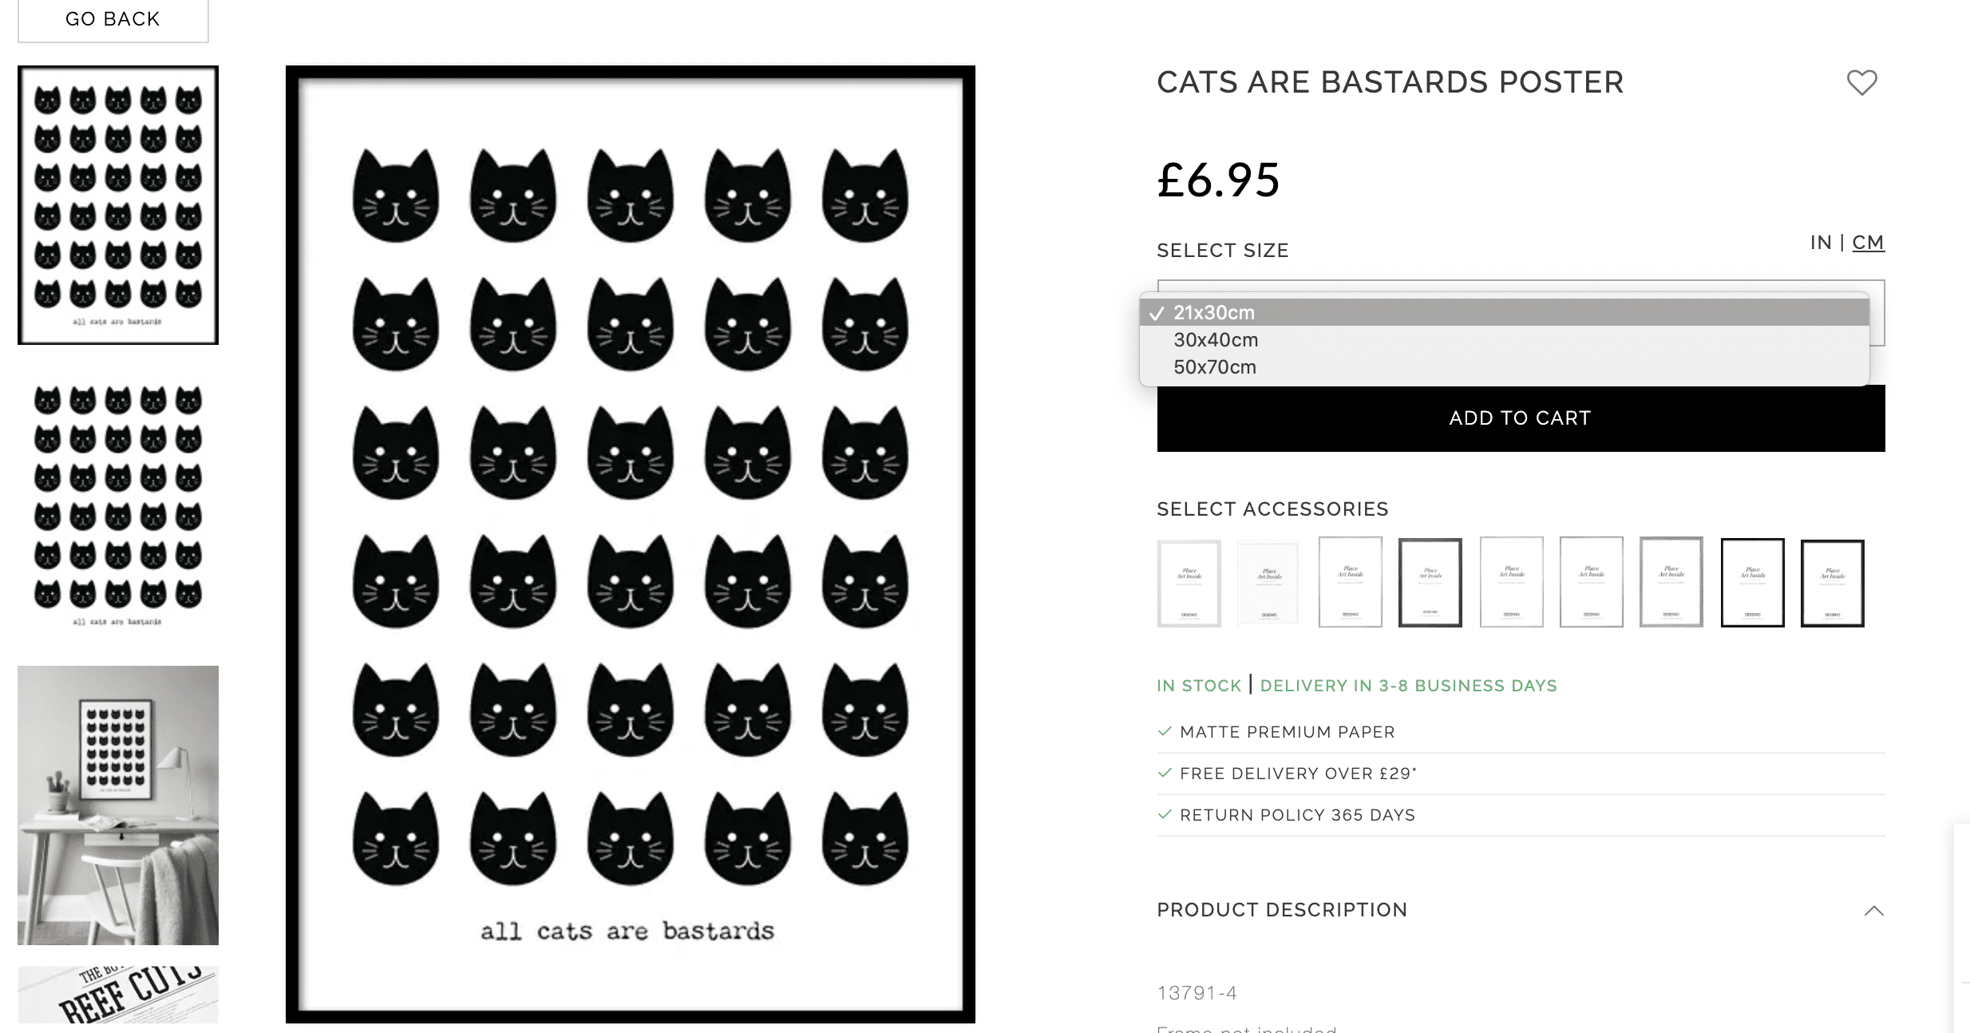Screen dimensions: 1970x1033
Task: Collapse the Product Description section
Action: coord(1873,911)
